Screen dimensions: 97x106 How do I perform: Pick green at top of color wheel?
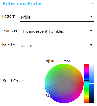[64, 65]
